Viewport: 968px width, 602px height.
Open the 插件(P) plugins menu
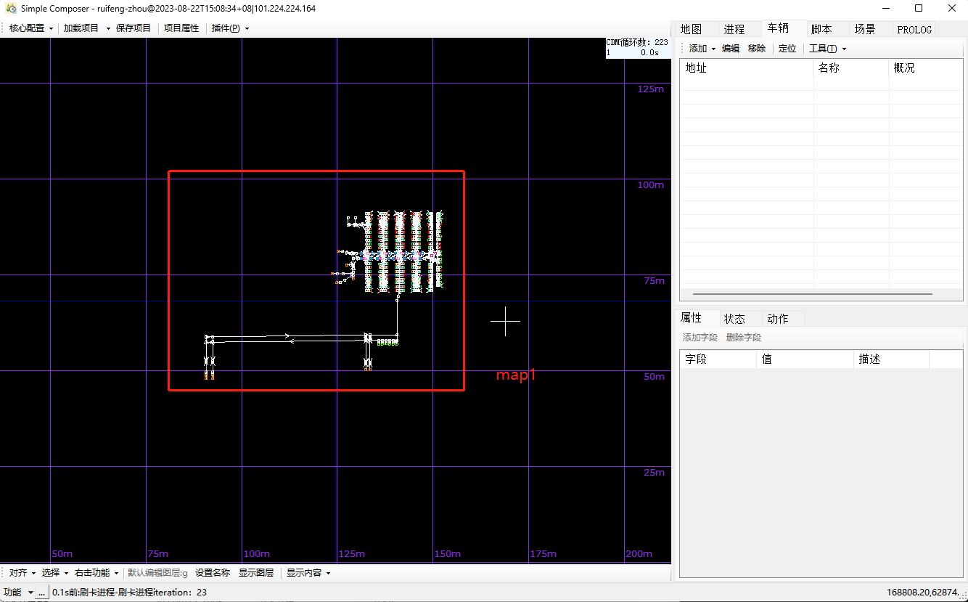(x=230, y=28)
